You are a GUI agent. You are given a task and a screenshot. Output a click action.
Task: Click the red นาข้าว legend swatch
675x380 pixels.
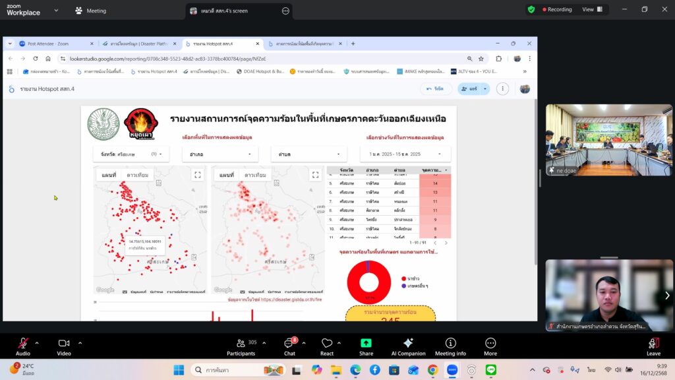tap(403, 279)
